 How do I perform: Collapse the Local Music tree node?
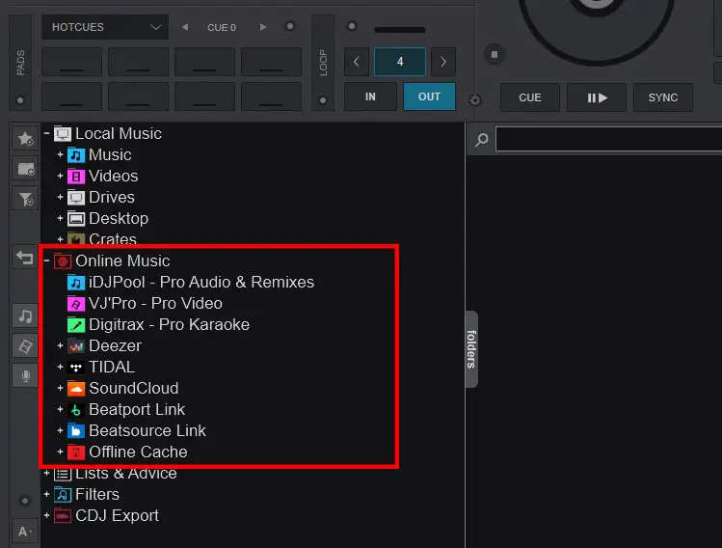(46, 133)
